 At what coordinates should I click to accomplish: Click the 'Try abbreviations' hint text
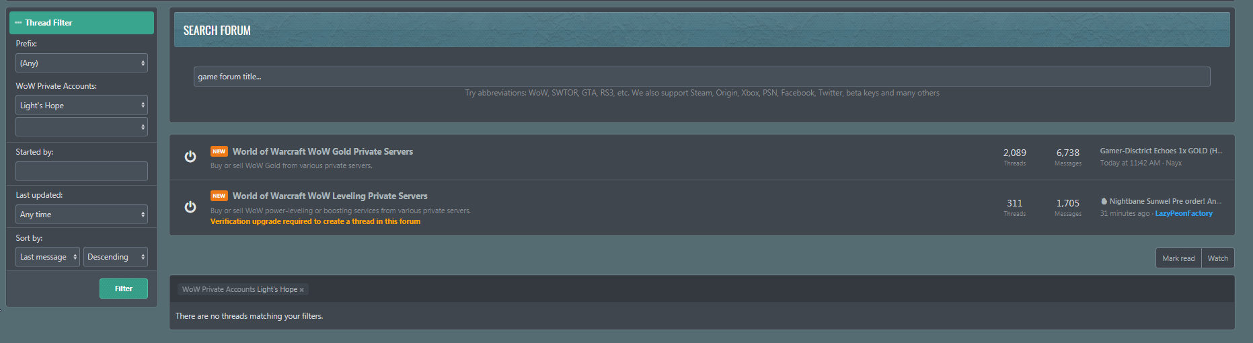702,93
